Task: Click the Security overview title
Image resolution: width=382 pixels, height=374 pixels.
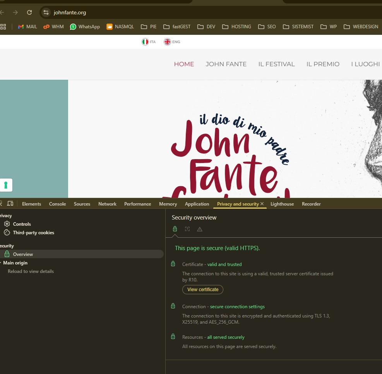Action: click(x=194, y=218)
